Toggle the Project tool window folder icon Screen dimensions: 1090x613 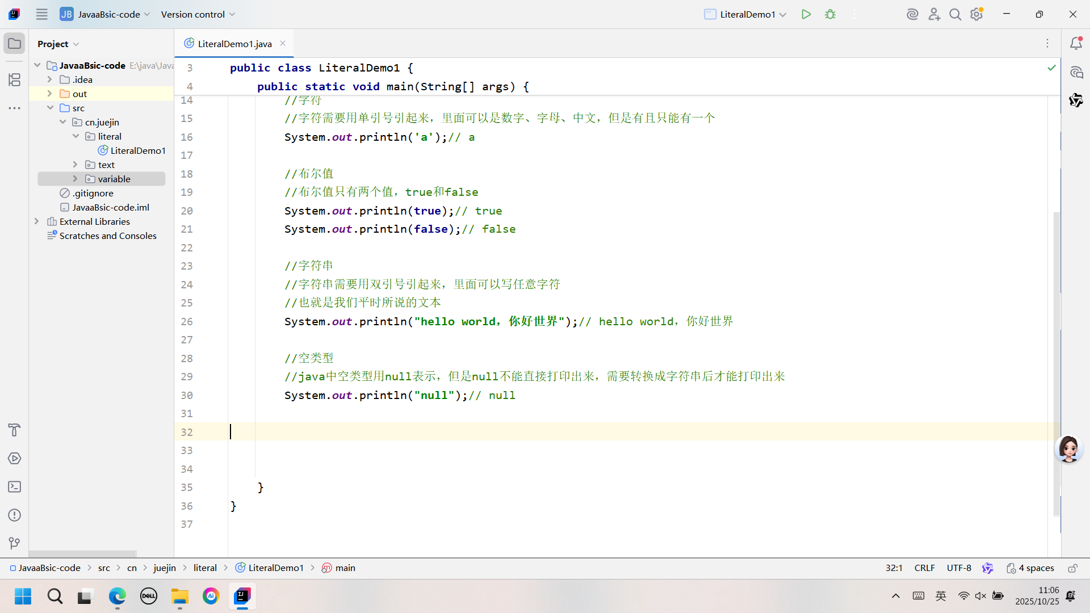[x=15, y=44]
